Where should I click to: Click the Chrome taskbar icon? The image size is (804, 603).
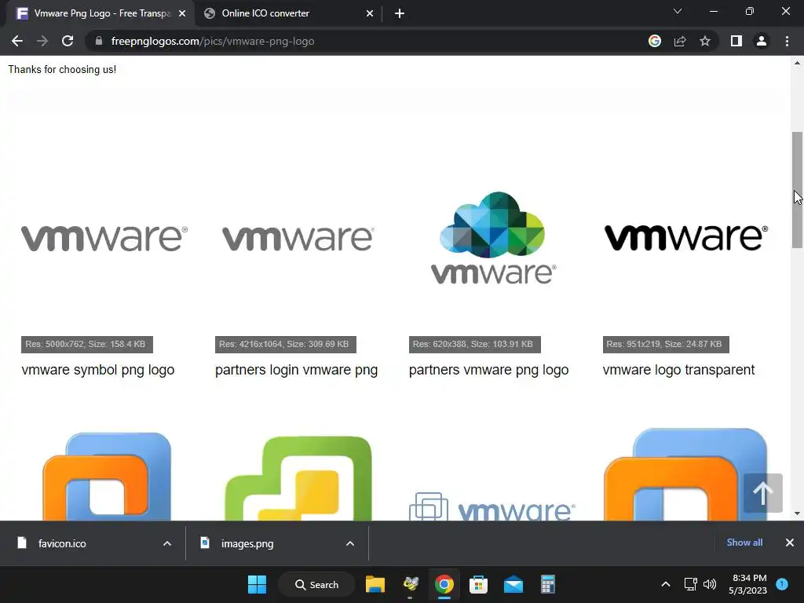tap(444, 584)
